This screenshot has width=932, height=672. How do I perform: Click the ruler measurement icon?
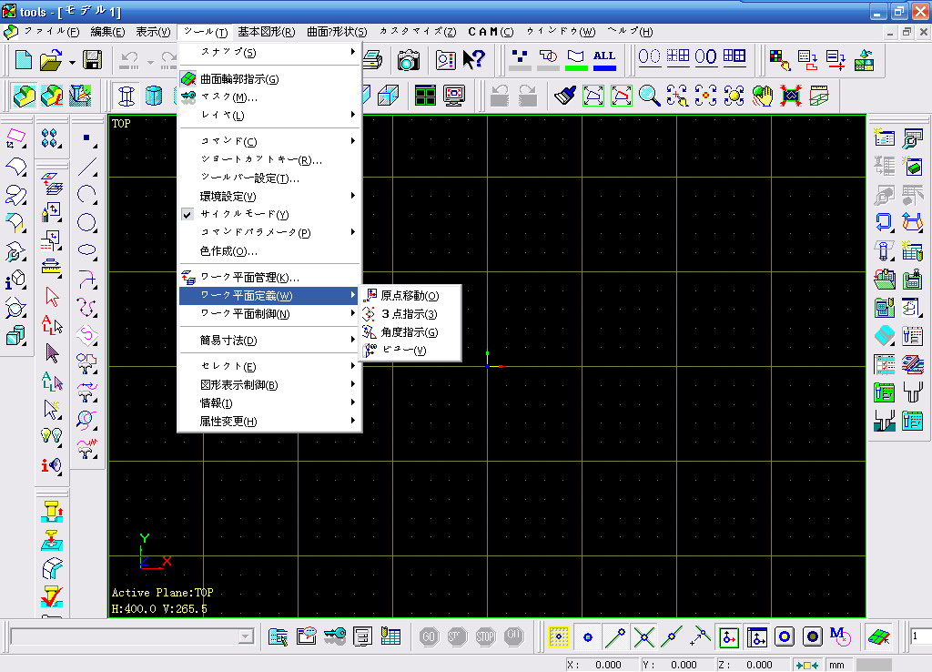pos(52,267)
